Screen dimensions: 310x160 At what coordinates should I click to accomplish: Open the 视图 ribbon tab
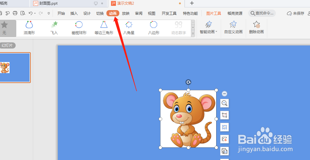pyautogui.click(x=152, y=14)
